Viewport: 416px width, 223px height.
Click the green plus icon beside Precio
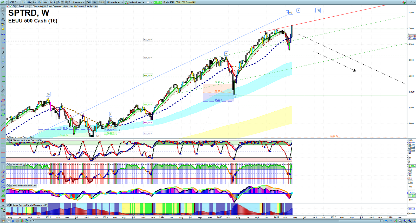click(x=11, y=6)
